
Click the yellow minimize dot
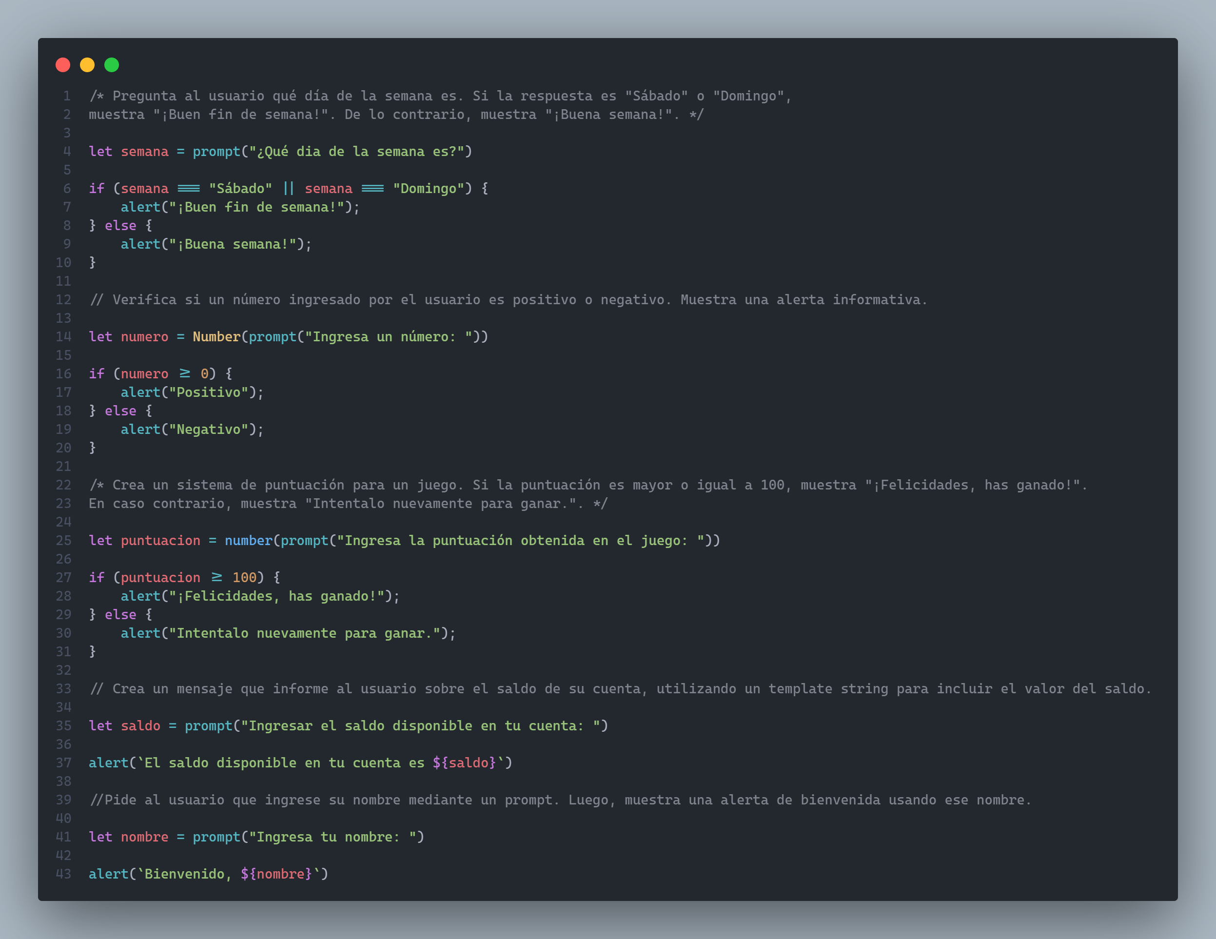click(x=87, y=65)
